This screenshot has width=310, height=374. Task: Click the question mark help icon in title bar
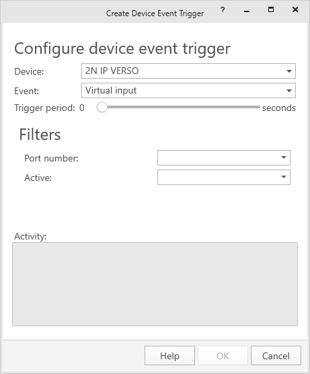(223, 10)
